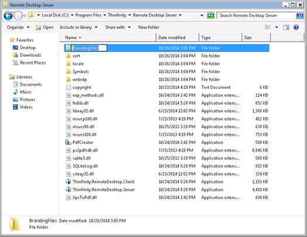Select the XpsToPdf.dll file name
This screenshot has width=307, height=237.
pos(85,197)
